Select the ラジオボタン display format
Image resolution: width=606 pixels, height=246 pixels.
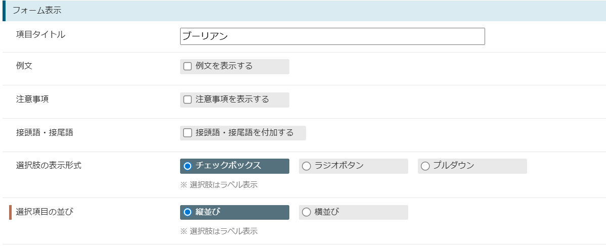353,166
